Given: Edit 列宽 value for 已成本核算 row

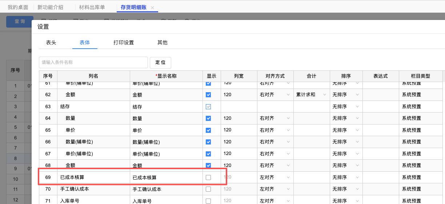Looking at the screenshot, I should 239,178.
